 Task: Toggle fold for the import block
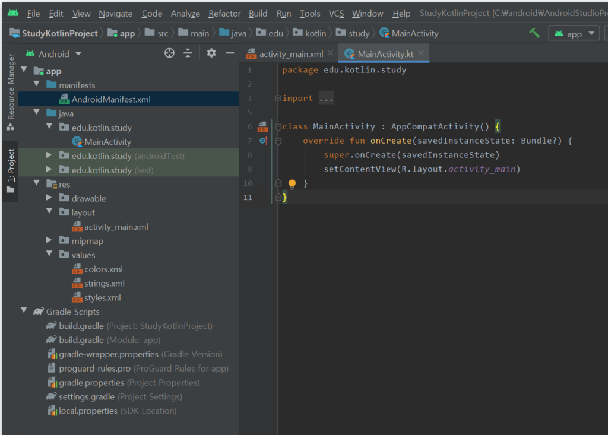tap(278, 99)
